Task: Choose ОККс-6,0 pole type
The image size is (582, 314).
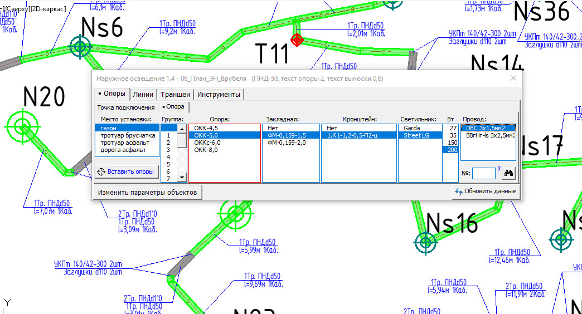Action: pos(225,143)
